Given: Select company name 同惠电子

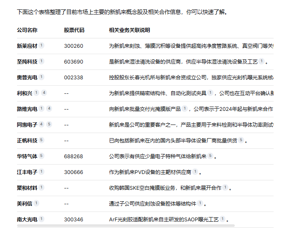Looking at the screenshot, I should (x=27, y=125).
